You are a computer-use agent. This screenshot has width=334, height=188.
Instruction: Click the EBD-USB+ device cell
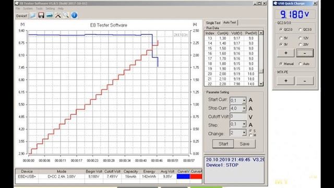pyautogui.click(x=27, y=177)
